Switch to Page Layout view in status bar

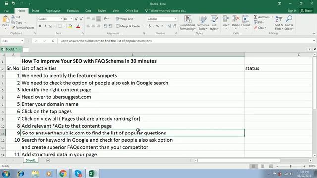click(262, 166)
